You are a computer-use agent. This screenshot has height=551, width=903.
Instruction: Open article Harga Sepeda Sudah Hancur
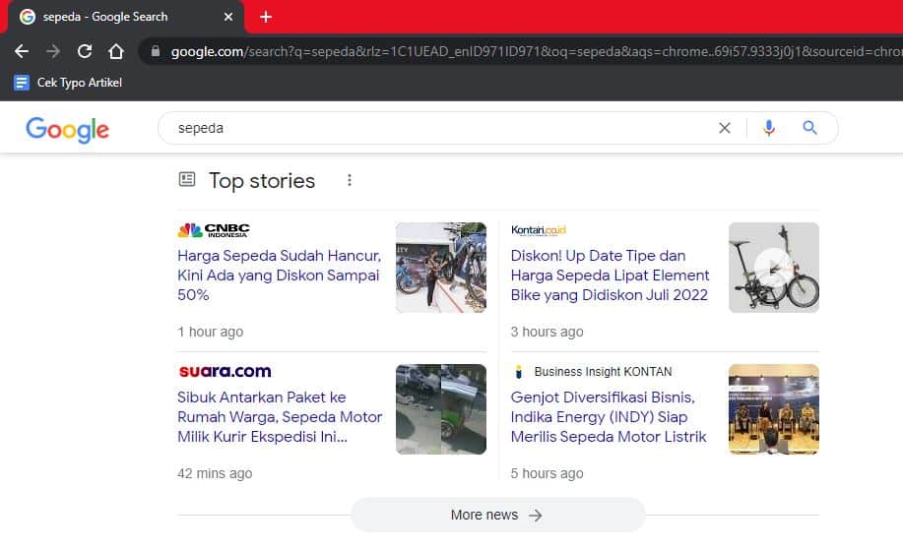280,275
